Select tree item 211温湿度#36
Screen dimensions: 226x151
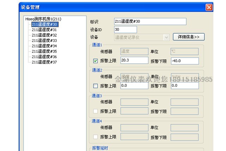click(44, 57)
